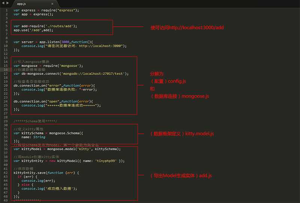Click line 36 kittyModel declaration

pyautogui.click(x=67, y=149)
